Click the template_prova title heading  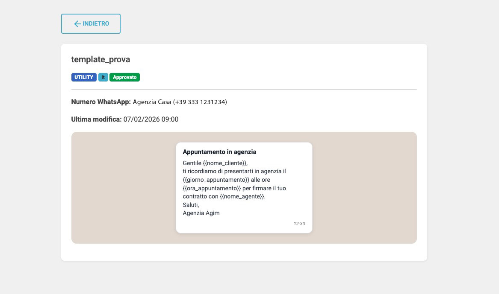click(x=100, y=60)
